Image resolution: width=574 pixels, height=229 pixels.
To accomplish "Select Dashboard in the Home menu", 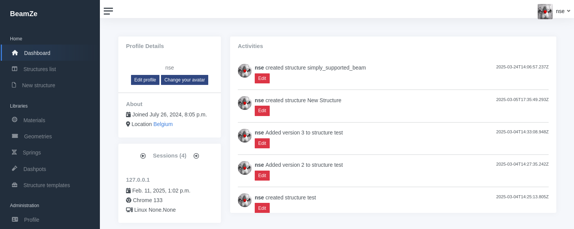I will coord(37,53).
